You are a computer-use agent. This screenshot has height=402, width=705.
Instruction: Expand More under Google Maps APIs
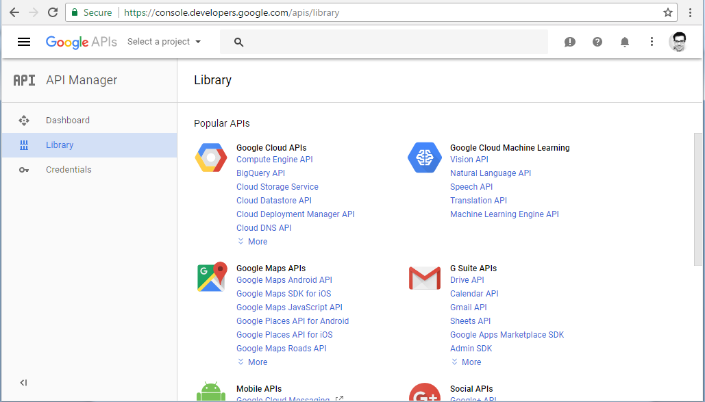253,362
